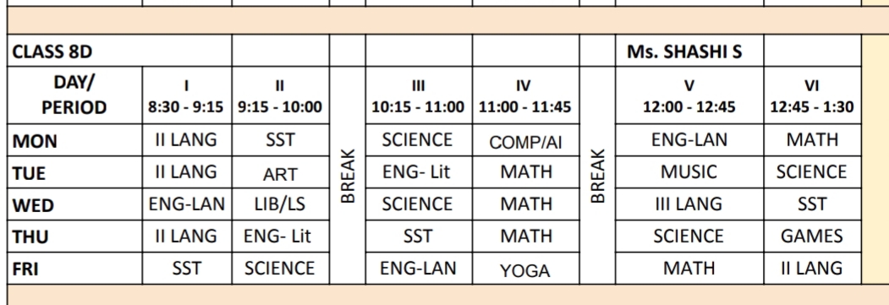Click period IV 11:00 - 11:45 header
The height and width of the screenshot is (305, 889).
coord(525,95)
